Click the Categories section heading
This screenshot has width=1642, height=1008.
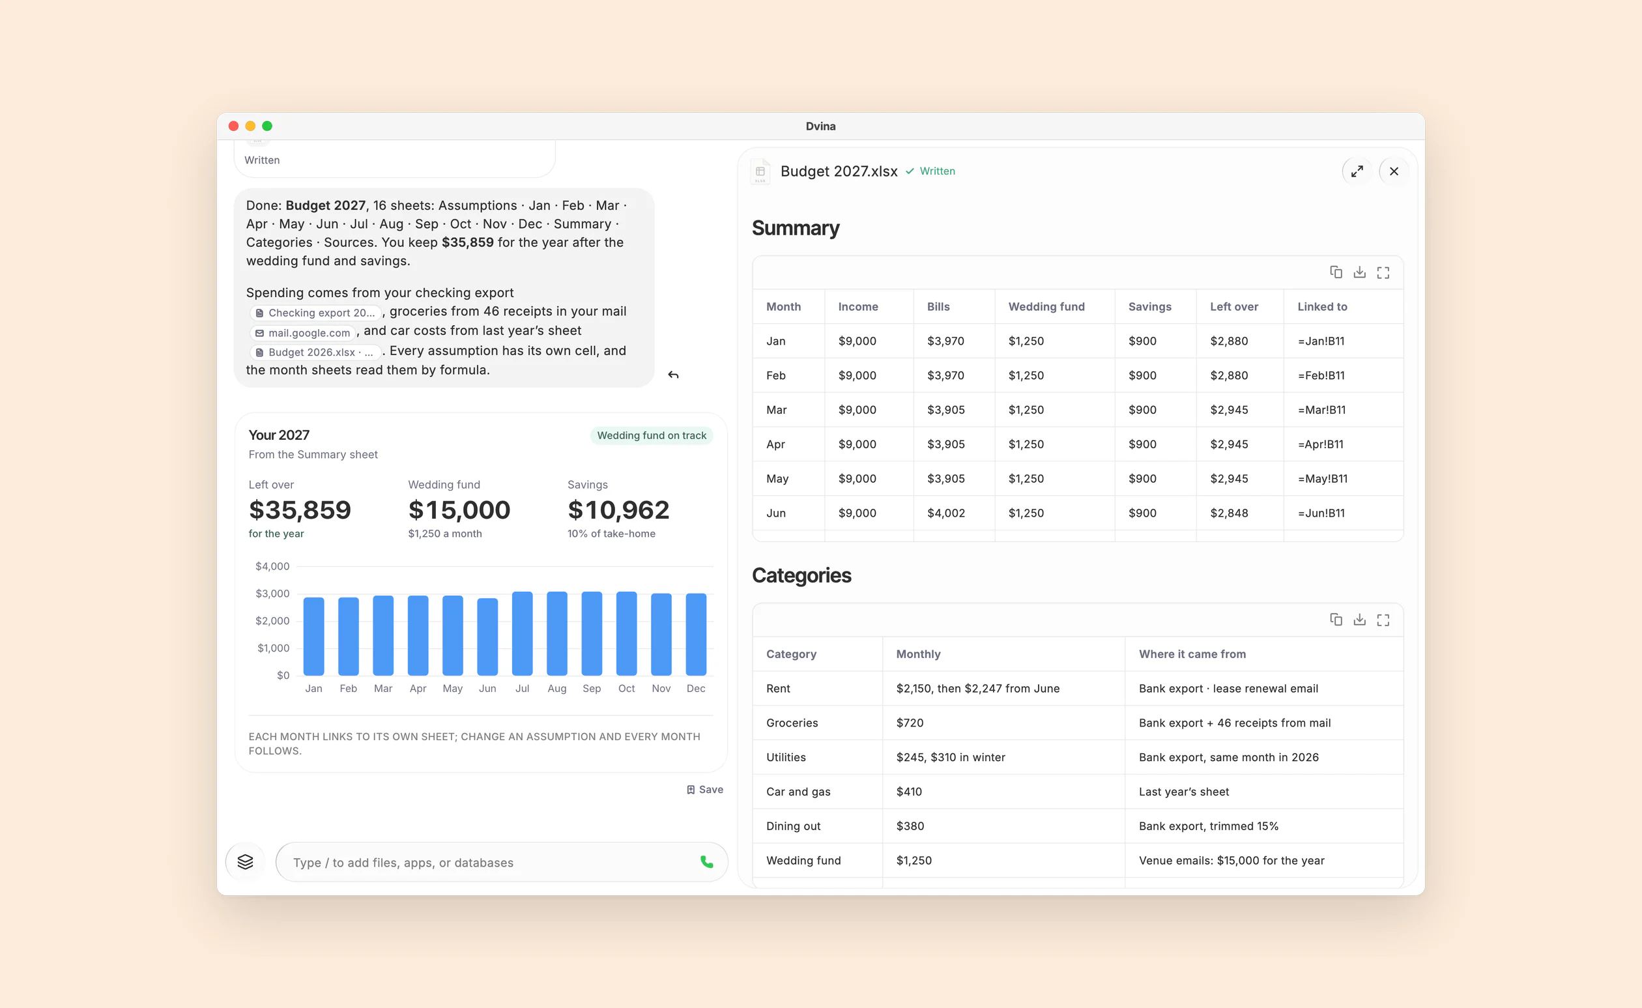point(801,575)
